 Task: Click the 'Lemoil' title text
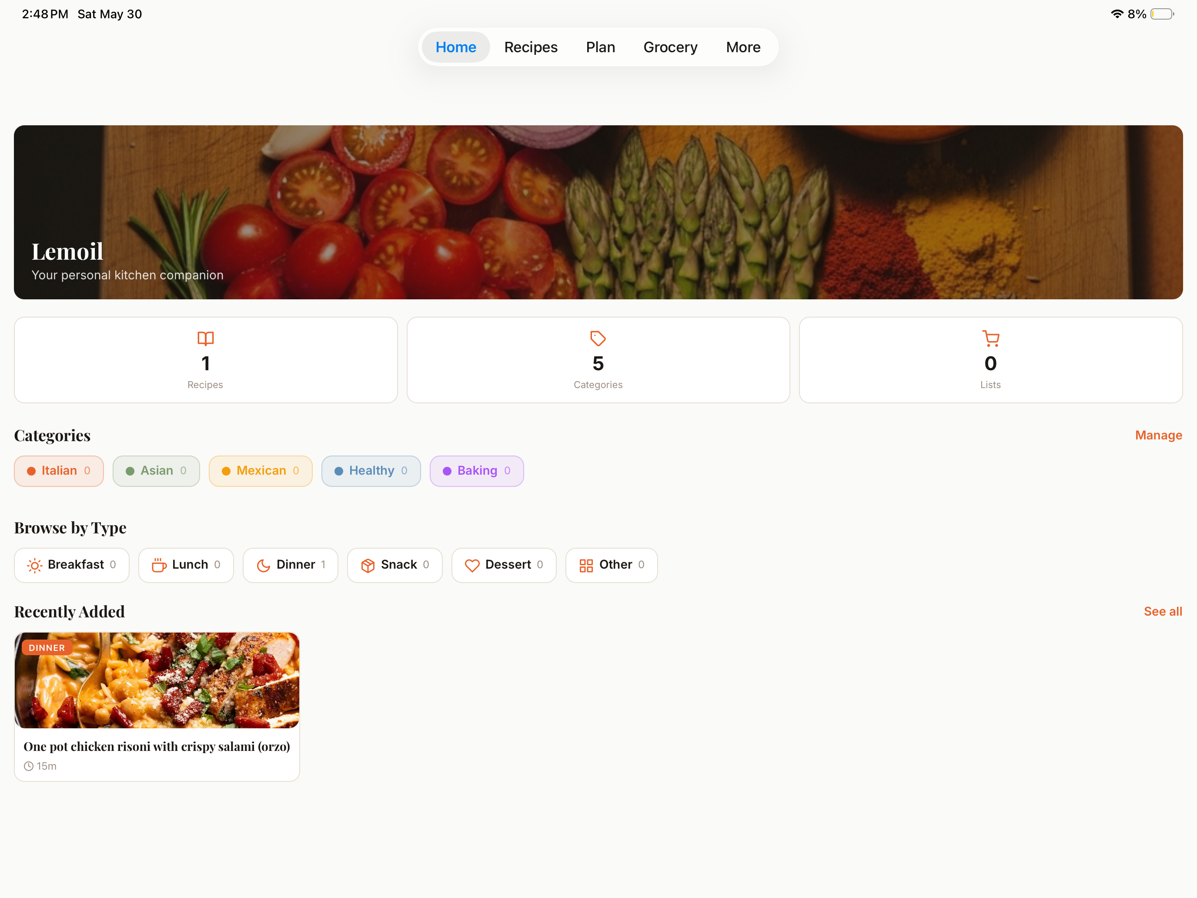tap(67, 252)
